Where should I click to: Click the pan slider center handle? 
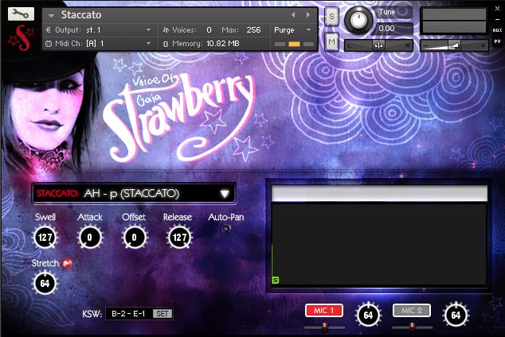[x=378, y=46]
